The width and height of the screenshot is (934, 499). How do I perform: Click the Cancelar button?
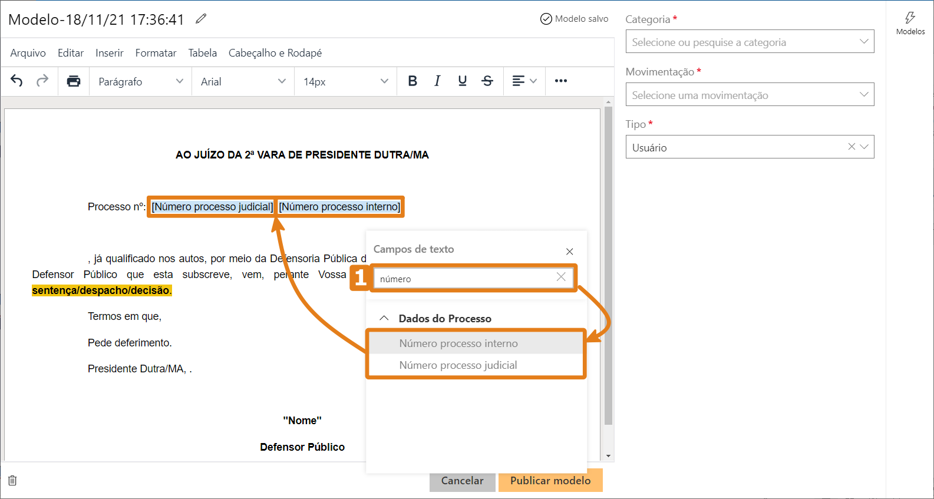coord(463,481)
